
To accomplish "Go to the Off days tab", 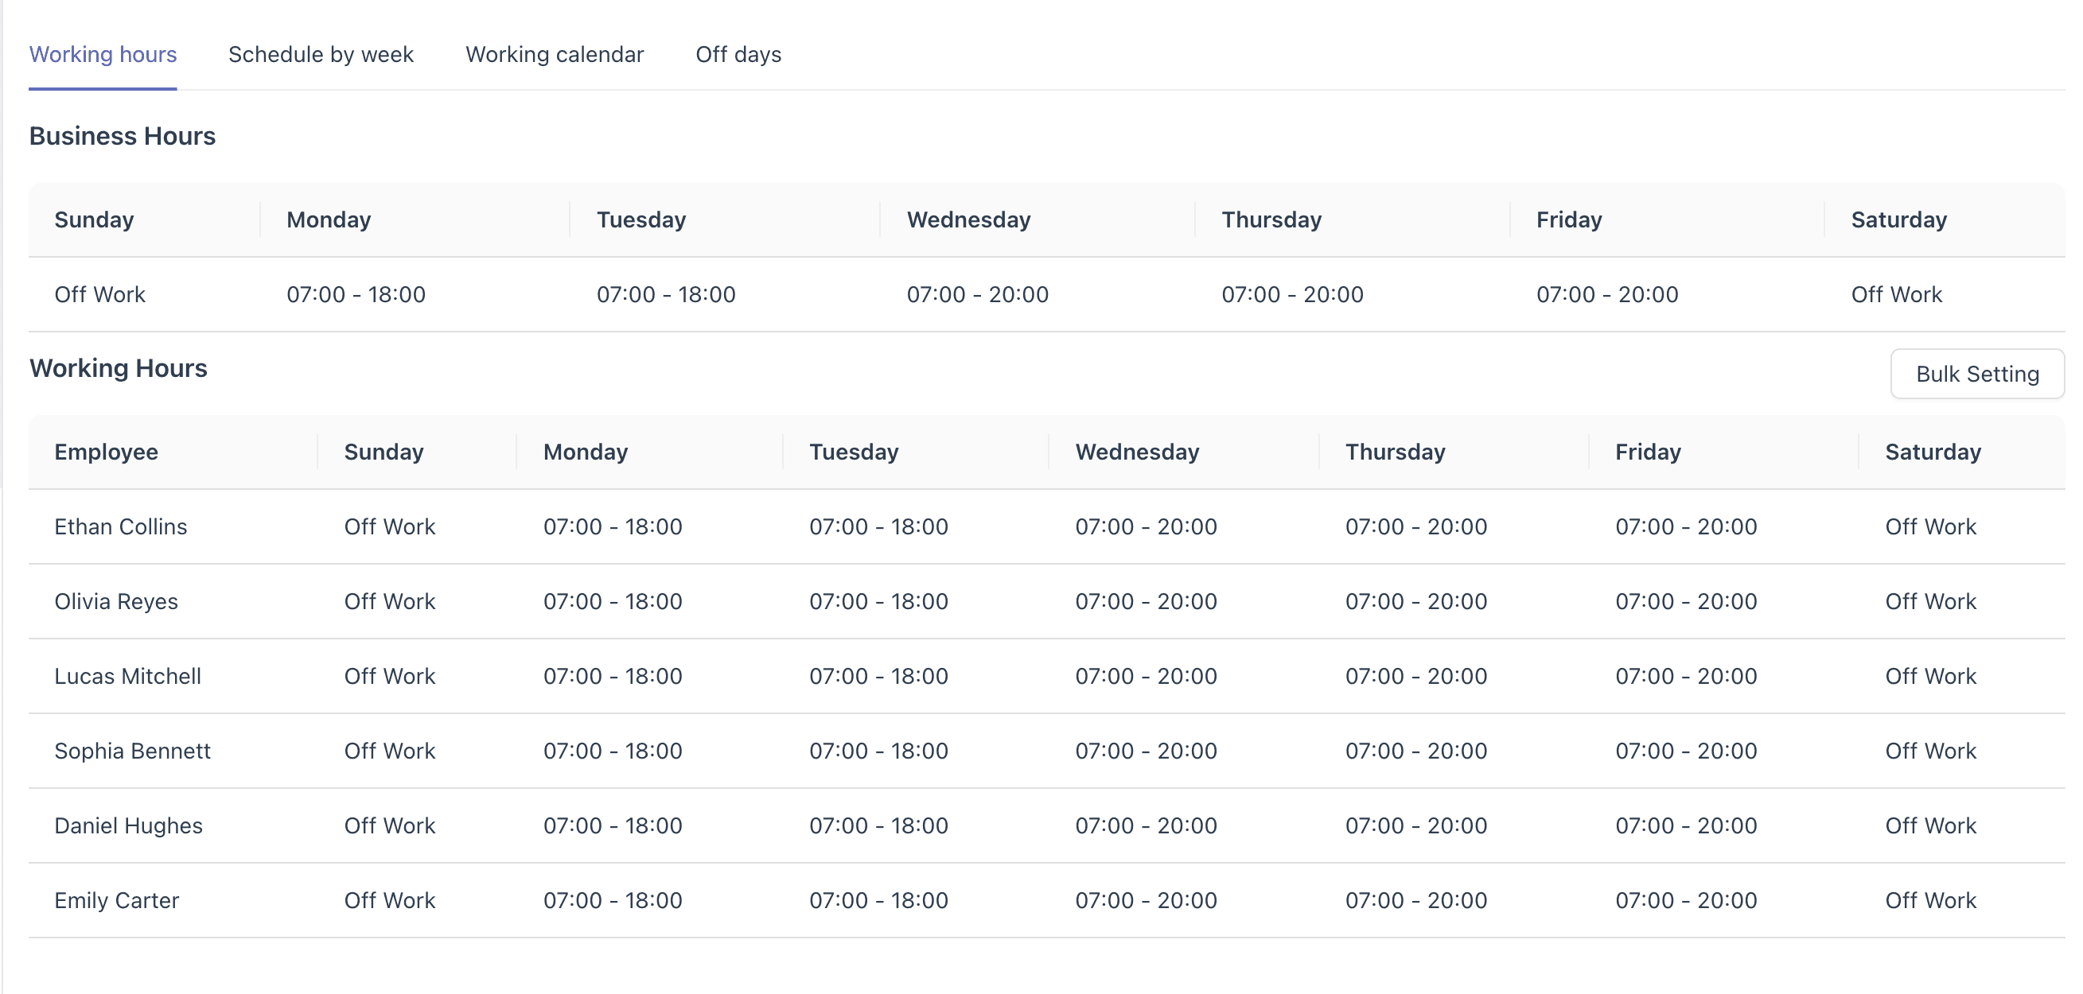I will (738, 55).
